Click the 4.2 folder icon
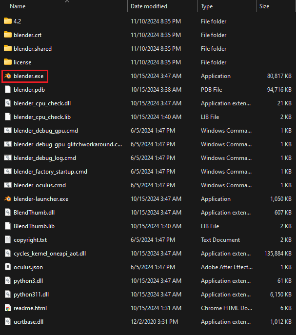 point(8,21)
